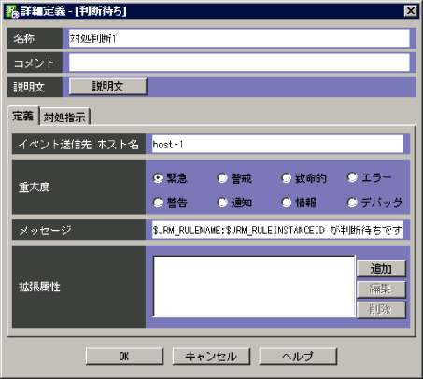Focus the コメント input field
The image size is (423, 379).
coord(239,63)
